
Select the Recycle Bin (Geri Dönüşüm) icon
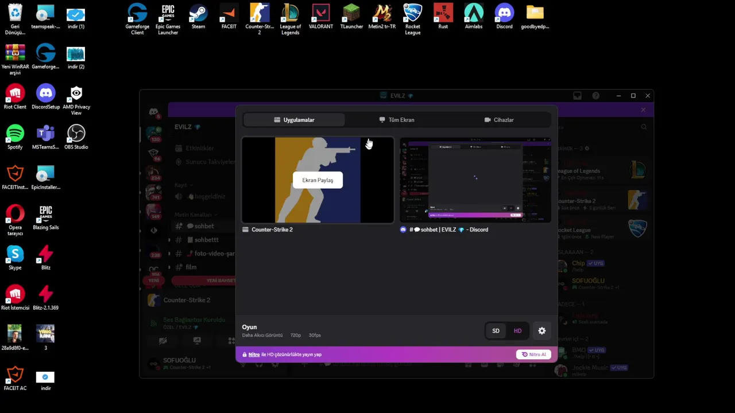[15, 20]
